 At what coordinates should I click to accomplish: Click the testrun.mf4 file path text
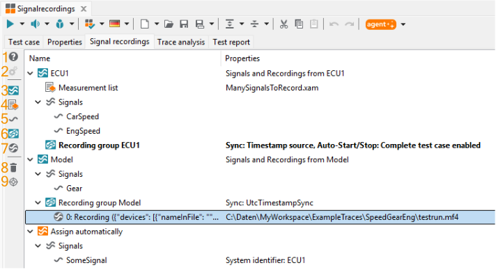point(342,217)
